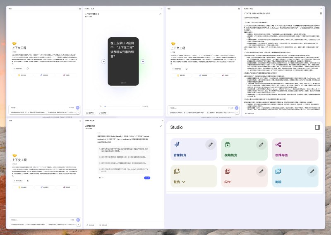Rate flashcards with the thumbs-up button
Image resolution: width=331 pixels, height=235 pixels.
click(x=90, y=113)
